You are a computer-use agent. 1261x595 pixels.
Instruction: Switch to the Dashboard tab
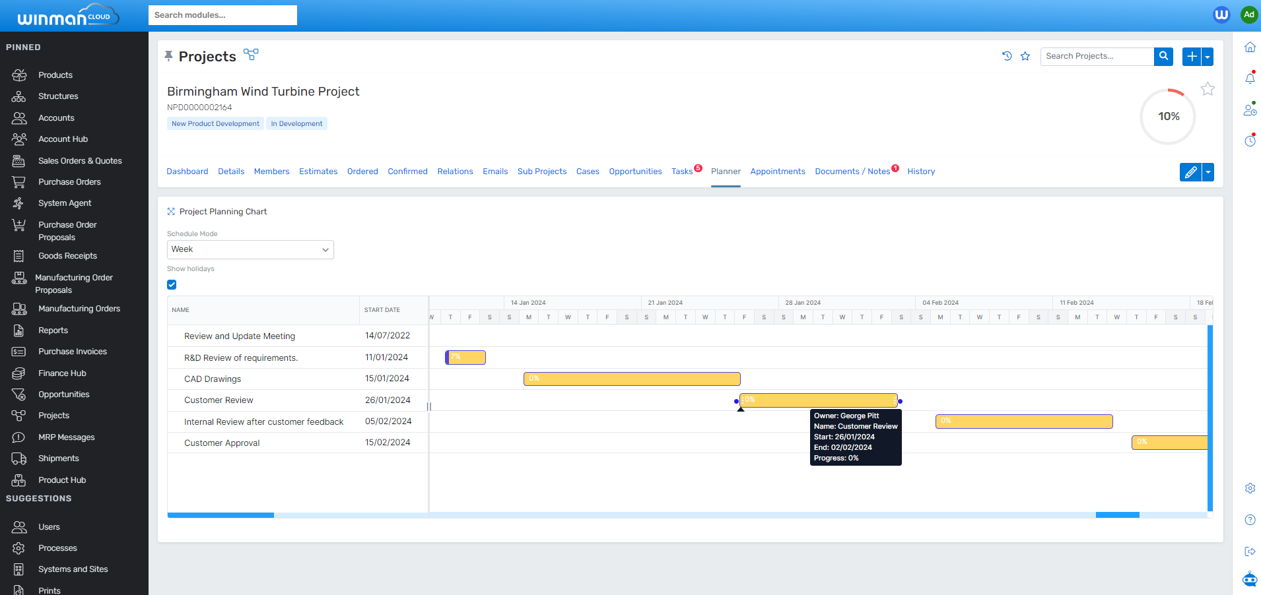pos(187,171)
